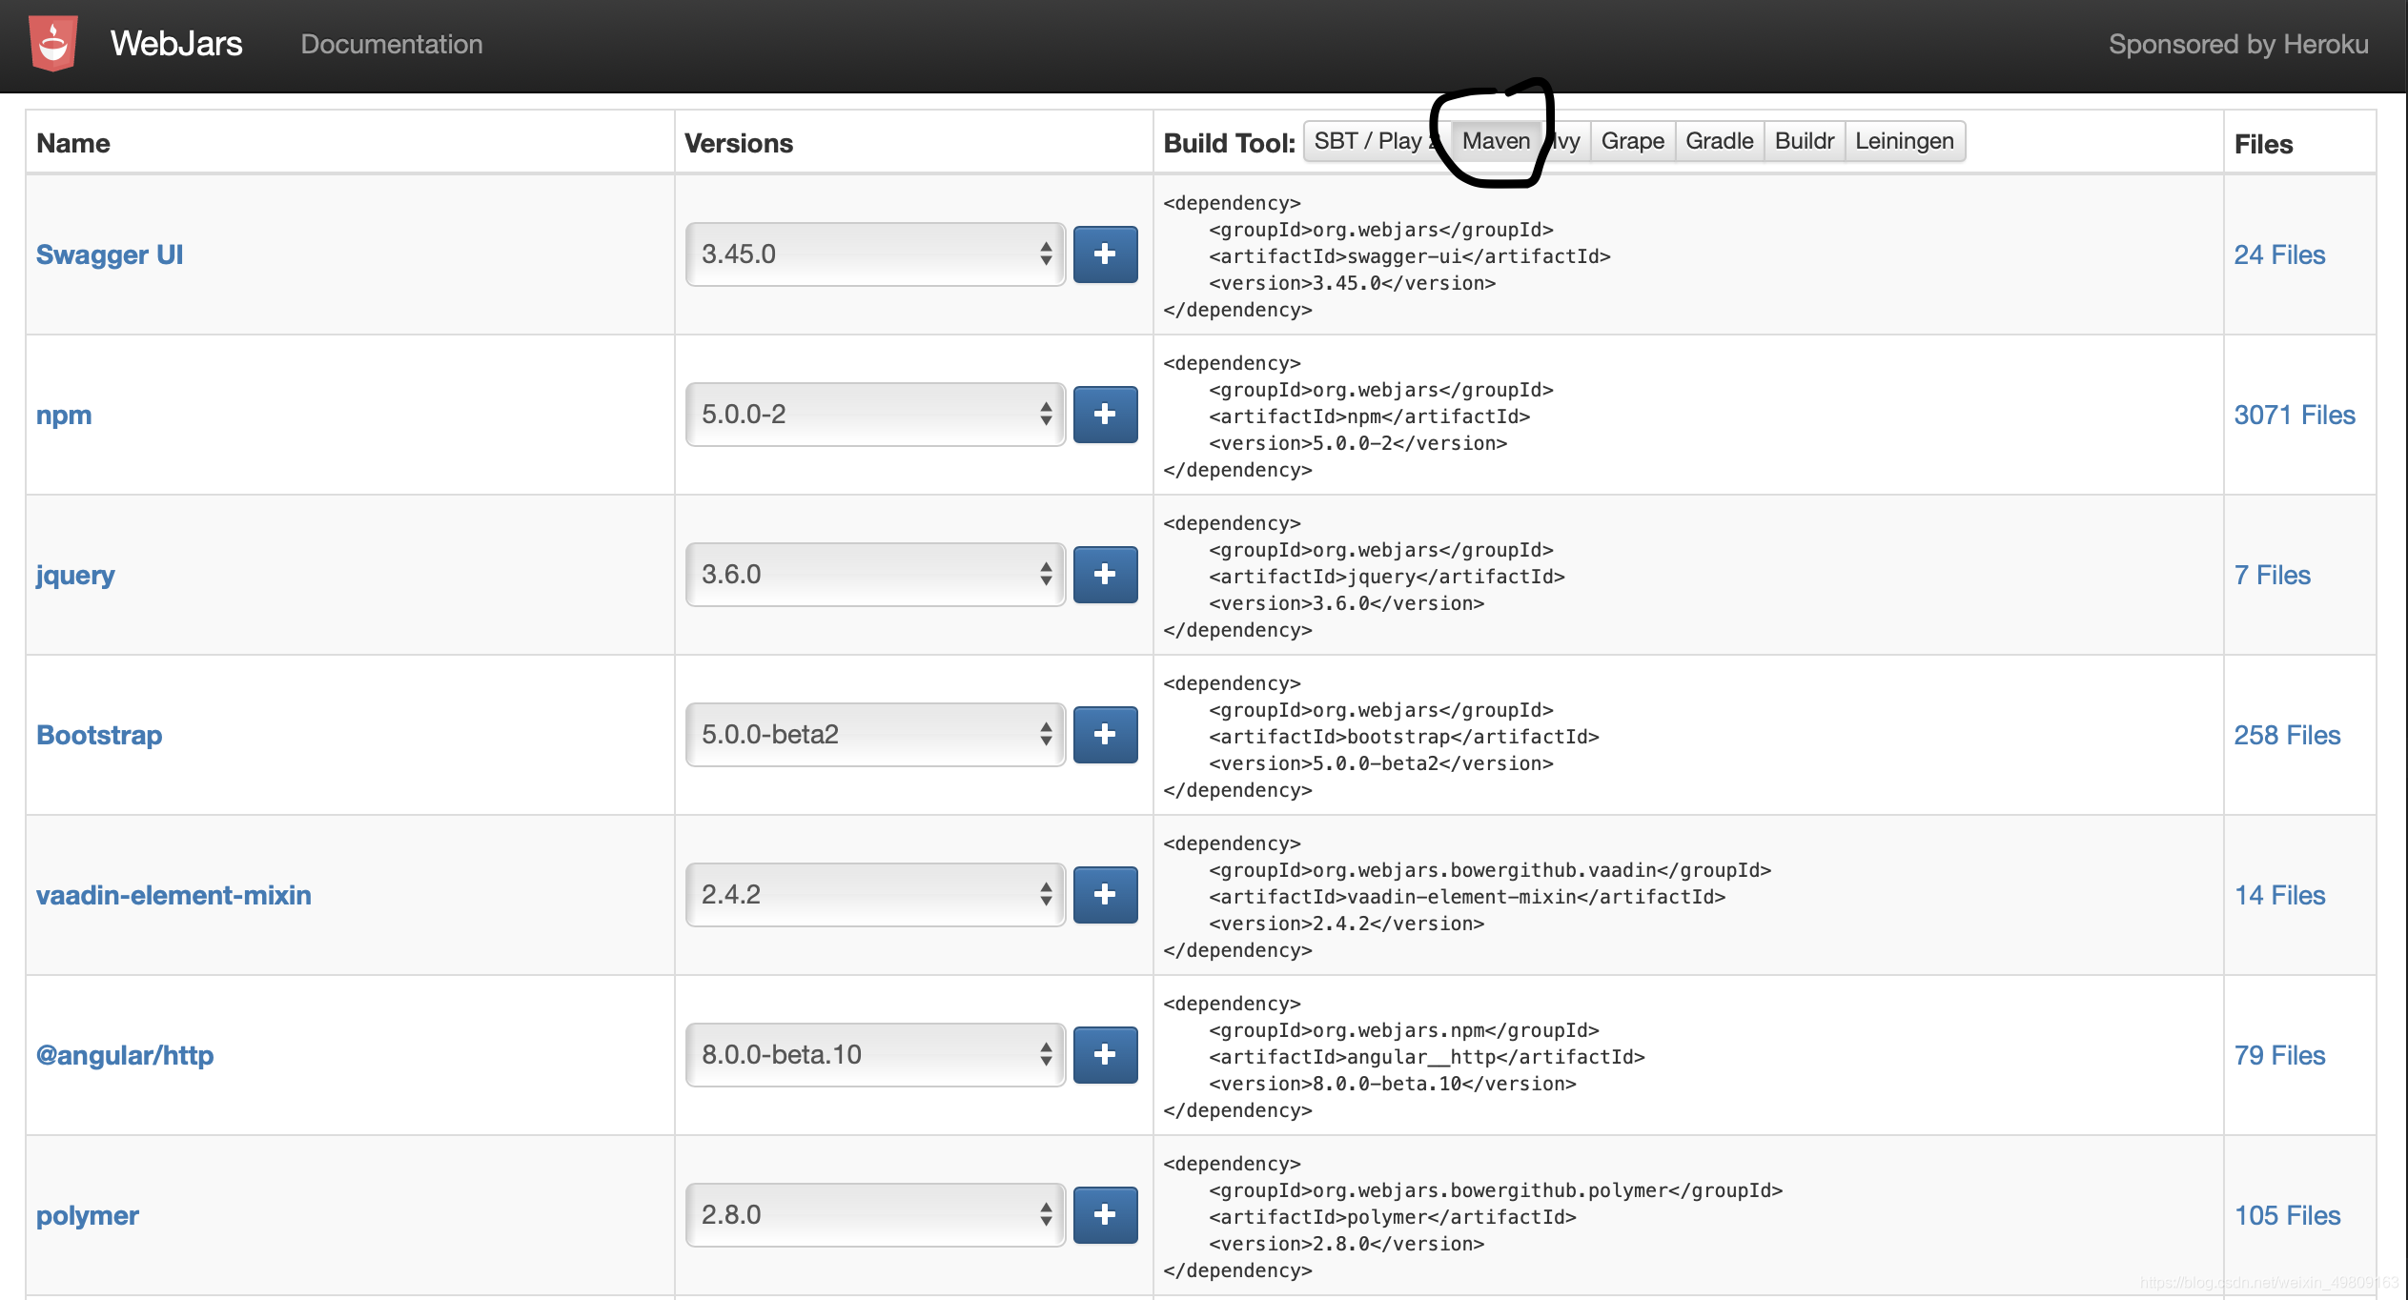Image resolution: width=2408 pixels, height=1300 pixels.
Task: Open the polymer project link
Action: [88, 1216]
